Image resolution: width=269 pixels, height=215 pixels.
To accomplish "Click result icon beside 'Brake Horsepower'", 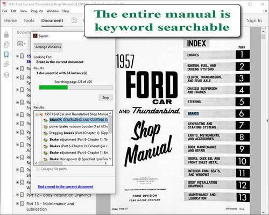I will (46, 159).
